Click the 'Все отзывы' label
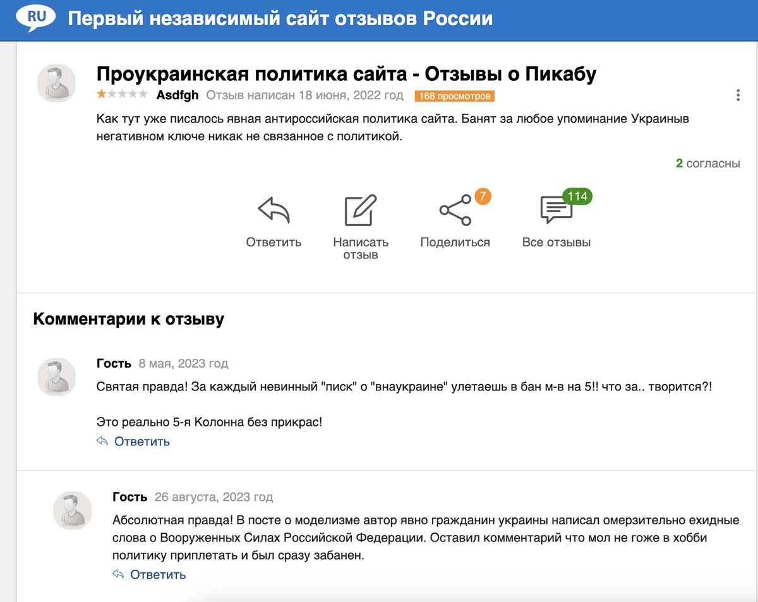 556,243
